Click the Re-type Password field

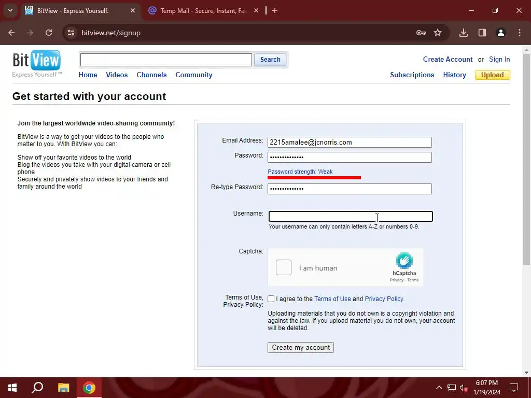350,189
